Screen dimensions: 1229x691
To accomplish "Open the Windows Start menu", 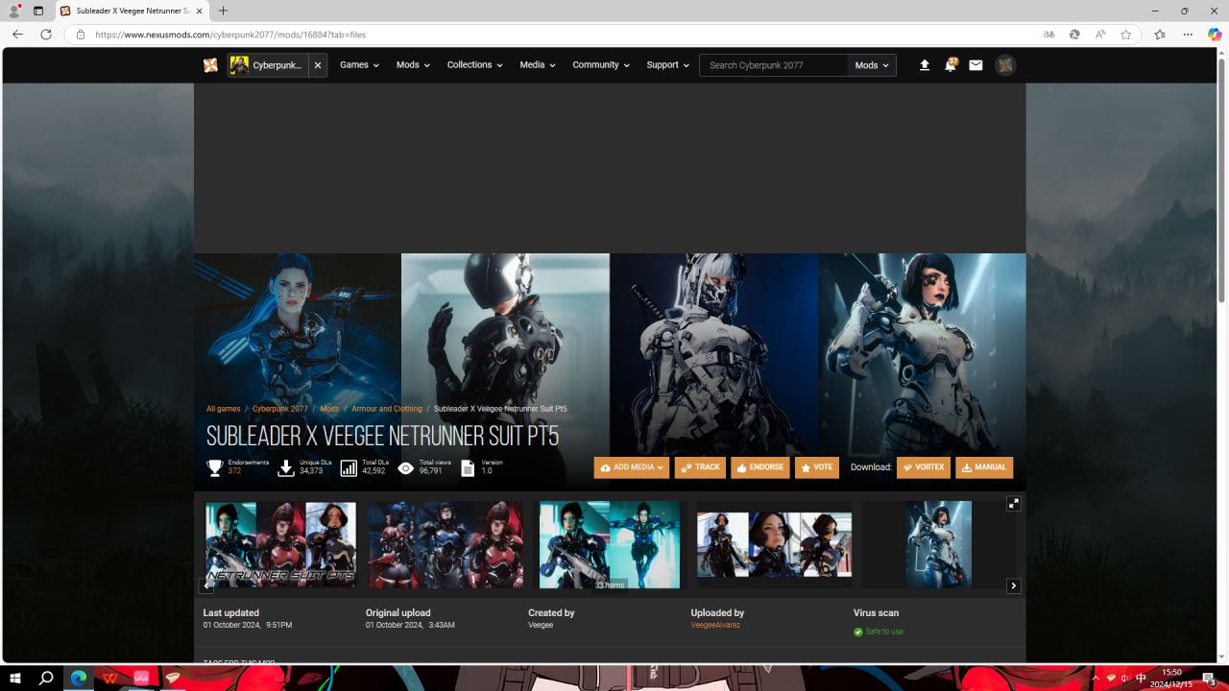I will click(x=15, y=678).
